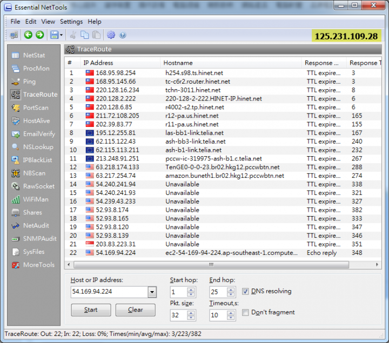Click the Start button
Screen dimensions: 389x343
[x=91, y=310]
